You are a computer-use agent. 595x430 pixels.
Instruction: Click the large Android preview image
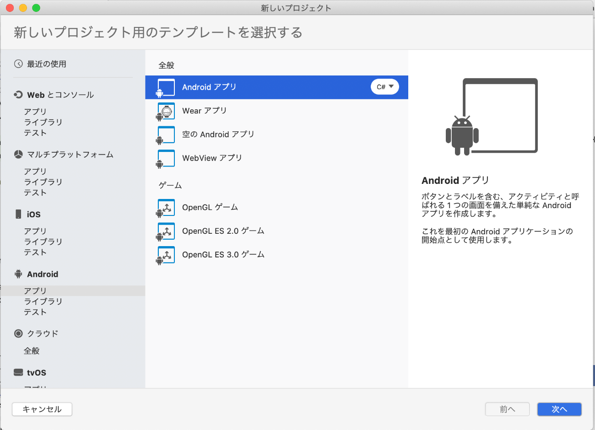(x=492, y=117)
